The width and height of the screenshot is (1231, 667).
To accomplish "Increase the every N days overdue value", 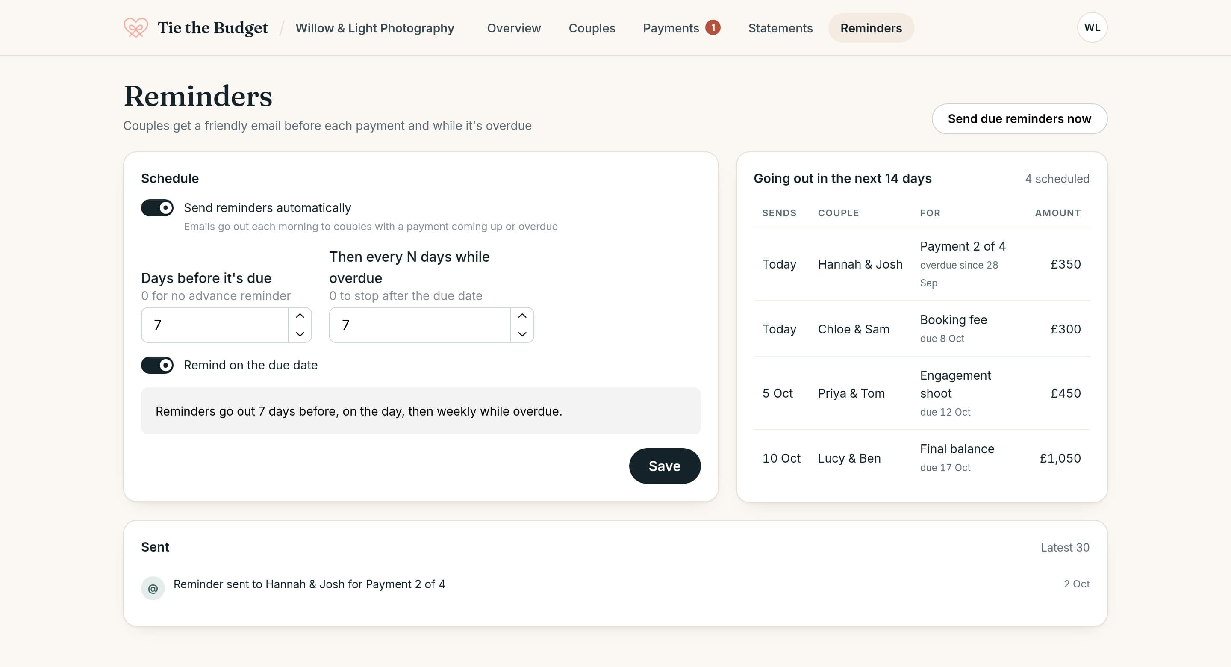I will [x=522, y=316].
